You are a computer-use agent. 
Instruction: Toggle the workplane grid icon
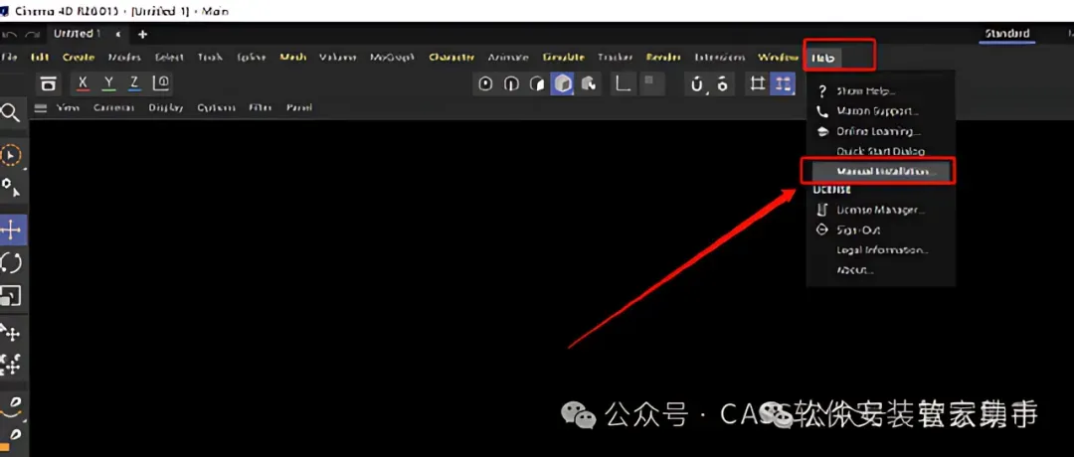[x=758, y=84]
